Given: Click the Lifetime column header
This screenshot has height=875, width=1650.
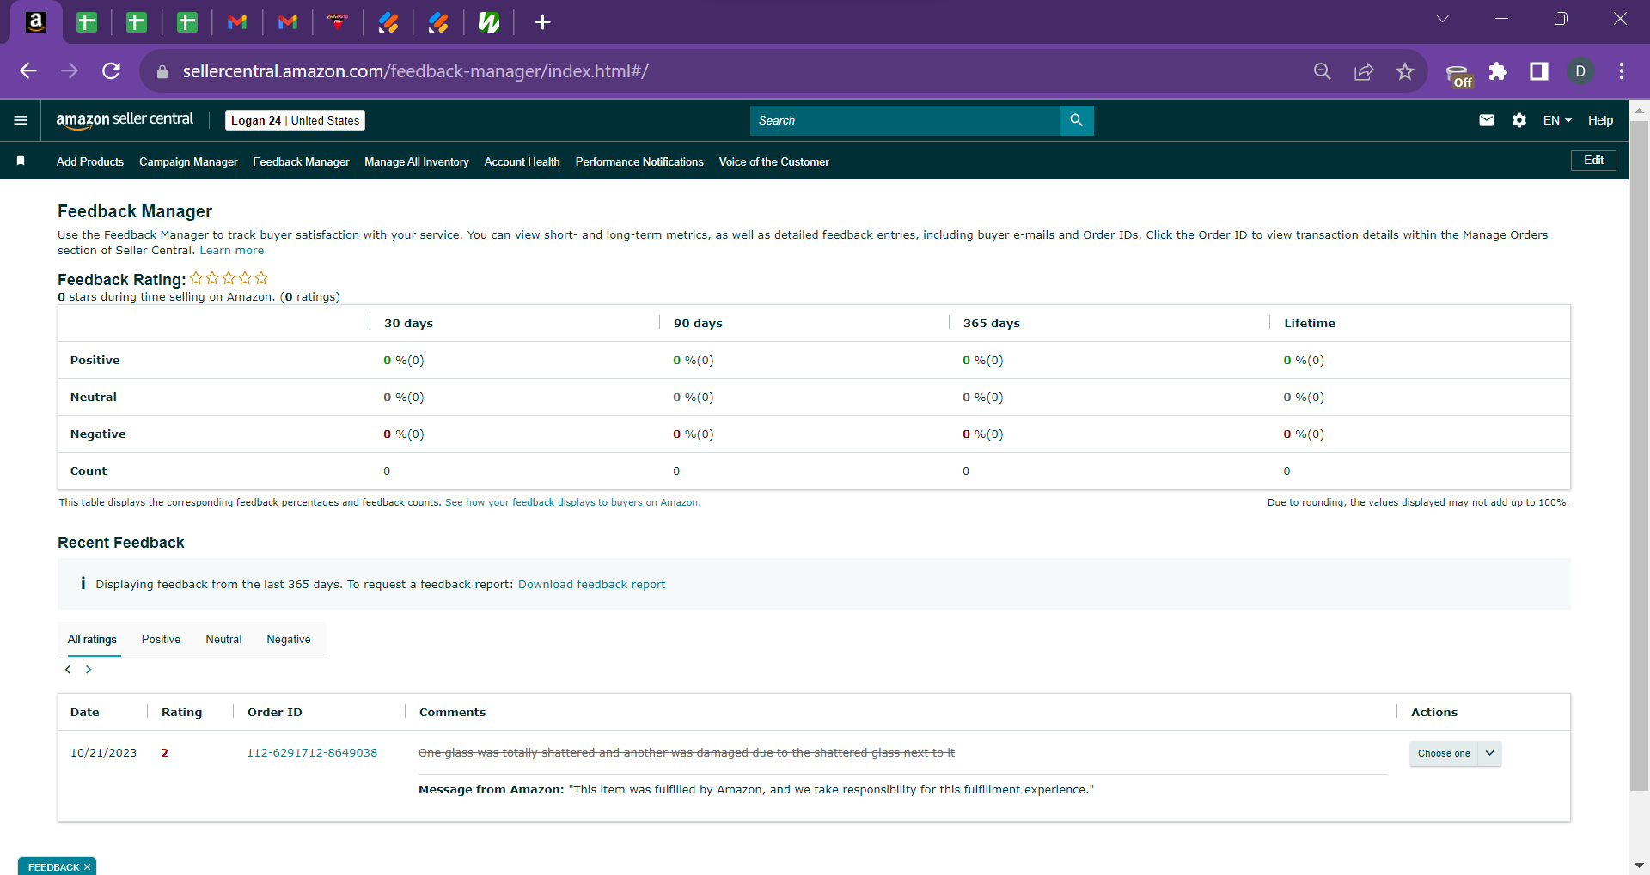Looking at the screenshot, I should (x=1310, y=324).
